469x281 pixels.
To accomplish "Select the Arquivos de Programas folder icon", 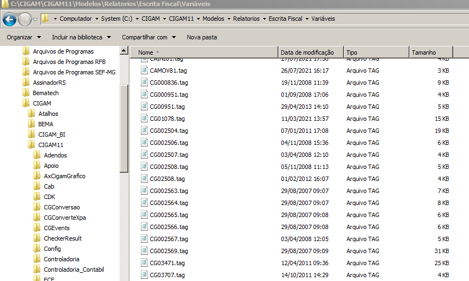I will click(x=26, y=51).
